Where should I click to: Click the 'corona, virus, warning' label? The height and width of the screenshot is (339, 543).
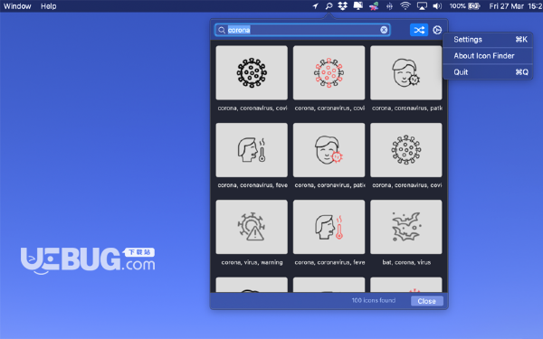[x=252, y=262]
